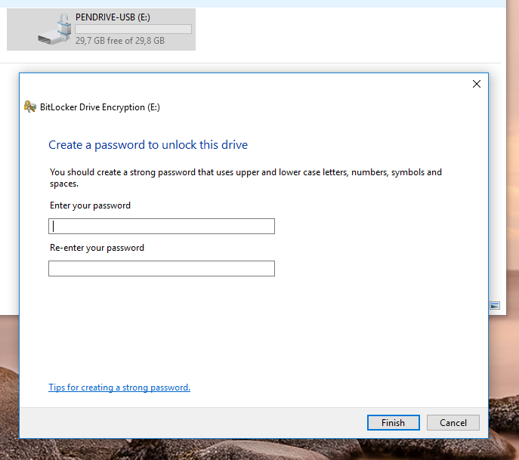Focus the Enter your password field
The image size is (519, 460).
click(x=162, y=226)
